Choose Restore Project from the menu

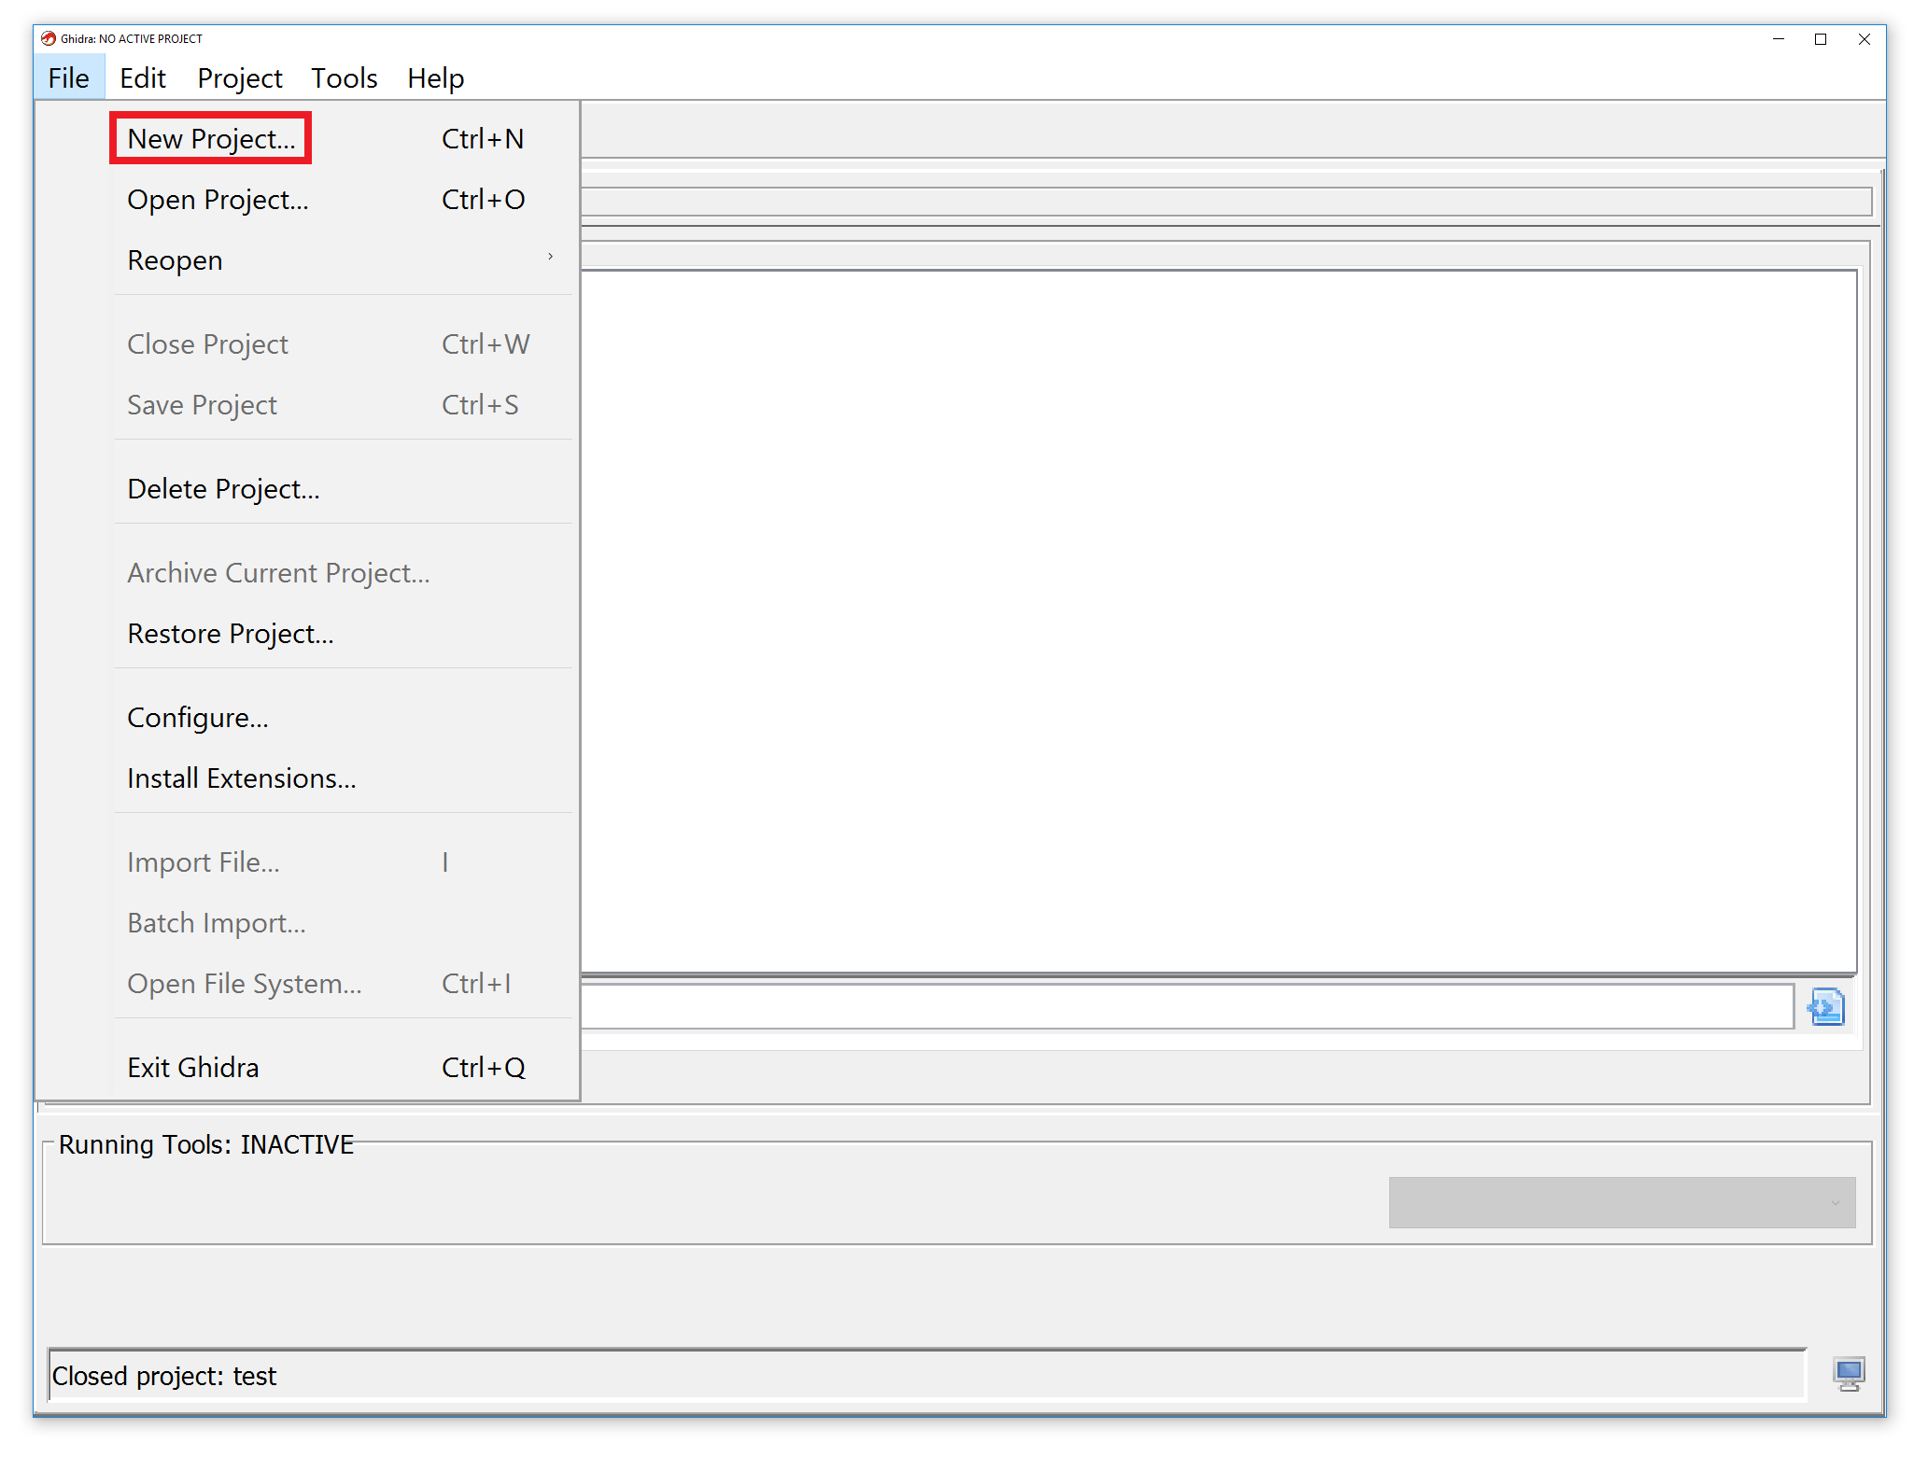[x=230, y=633]
